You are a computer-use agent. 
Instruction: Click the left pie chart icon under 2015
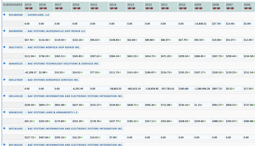(92, 8)
